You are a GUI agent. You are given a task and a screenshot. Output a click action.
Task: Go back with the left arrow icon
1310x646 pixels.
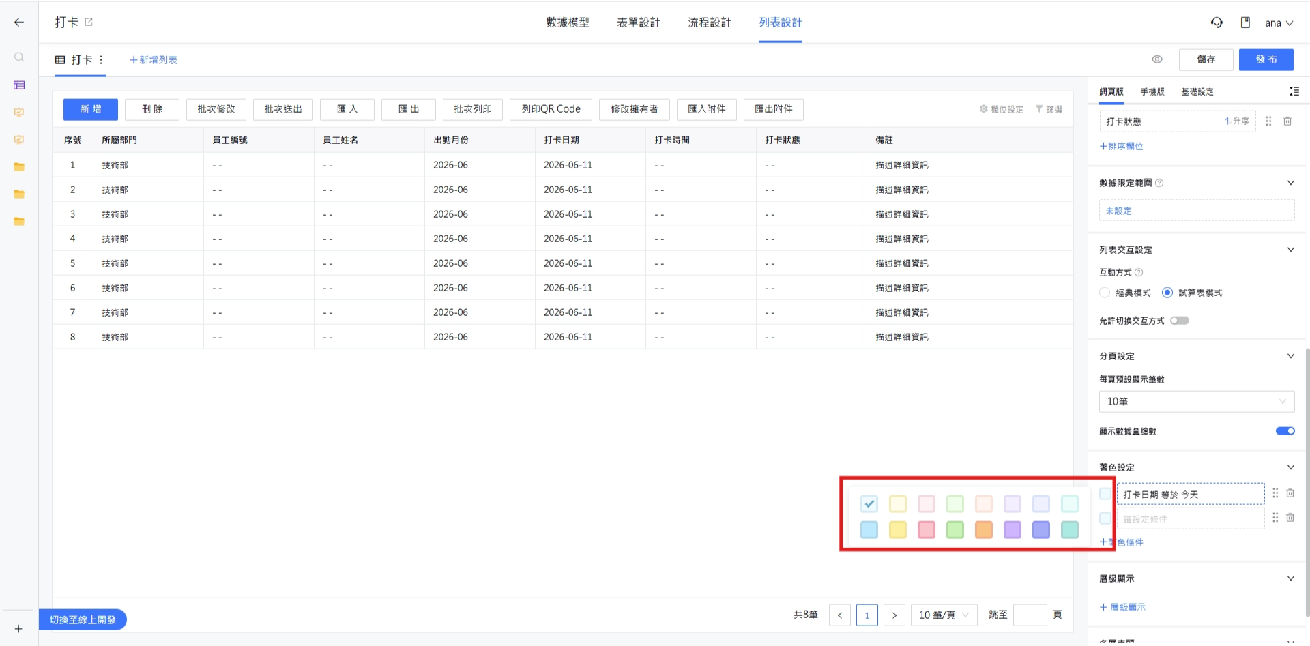(19, 23)
